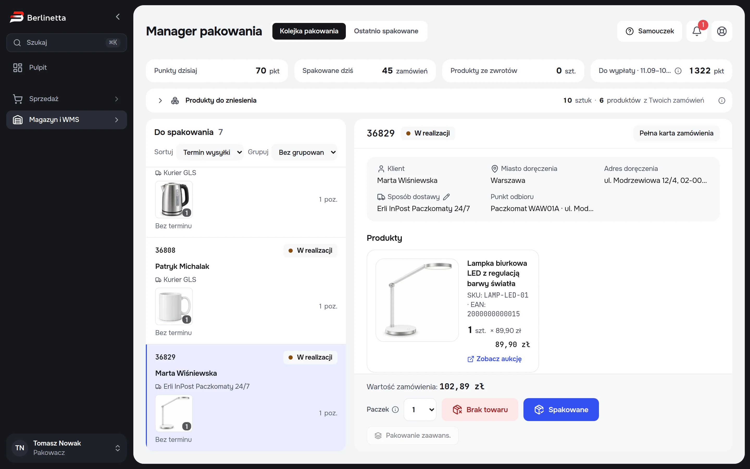
Task: Click the search magnifier icon
Action: click(17, 42)
